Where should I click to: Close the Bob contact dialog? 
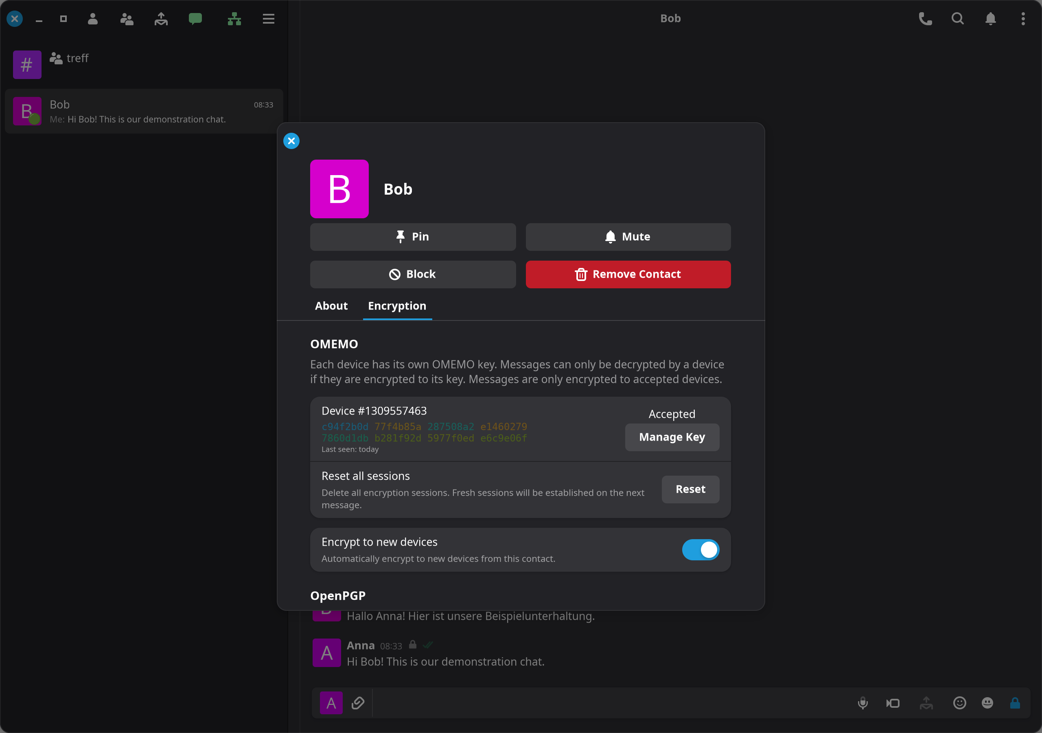coord(291,141)
